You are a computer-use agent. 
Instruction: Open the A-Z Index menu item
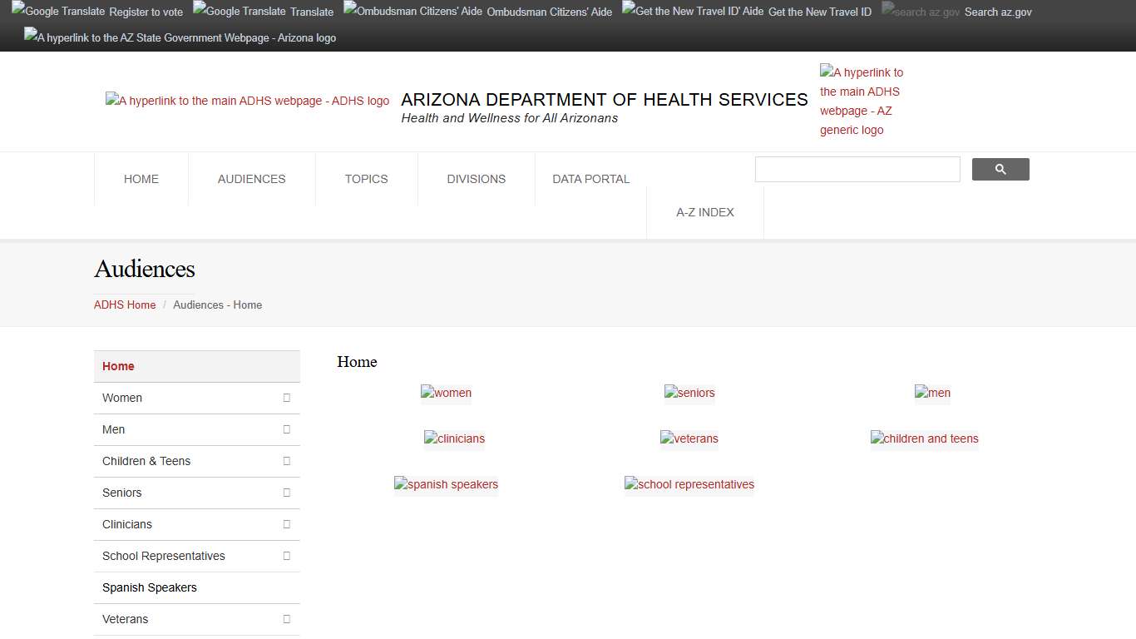coord(704,212)
